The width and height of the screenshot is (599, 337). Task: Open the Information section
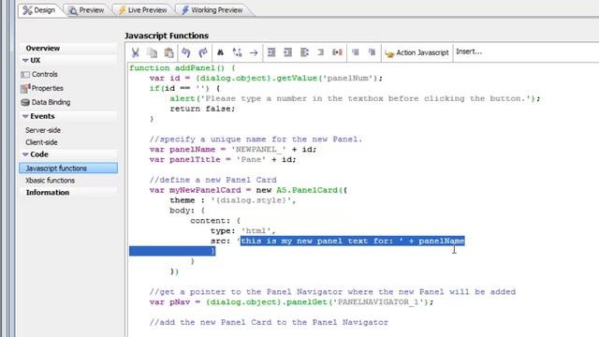coord(48,193)
